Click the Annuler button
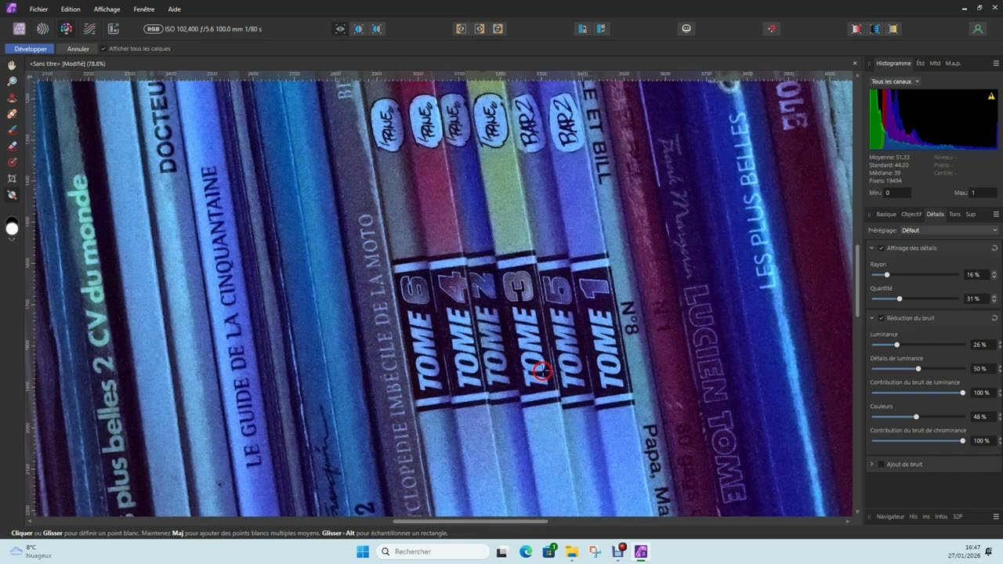The image size is (1003, 564). [78, 49]
